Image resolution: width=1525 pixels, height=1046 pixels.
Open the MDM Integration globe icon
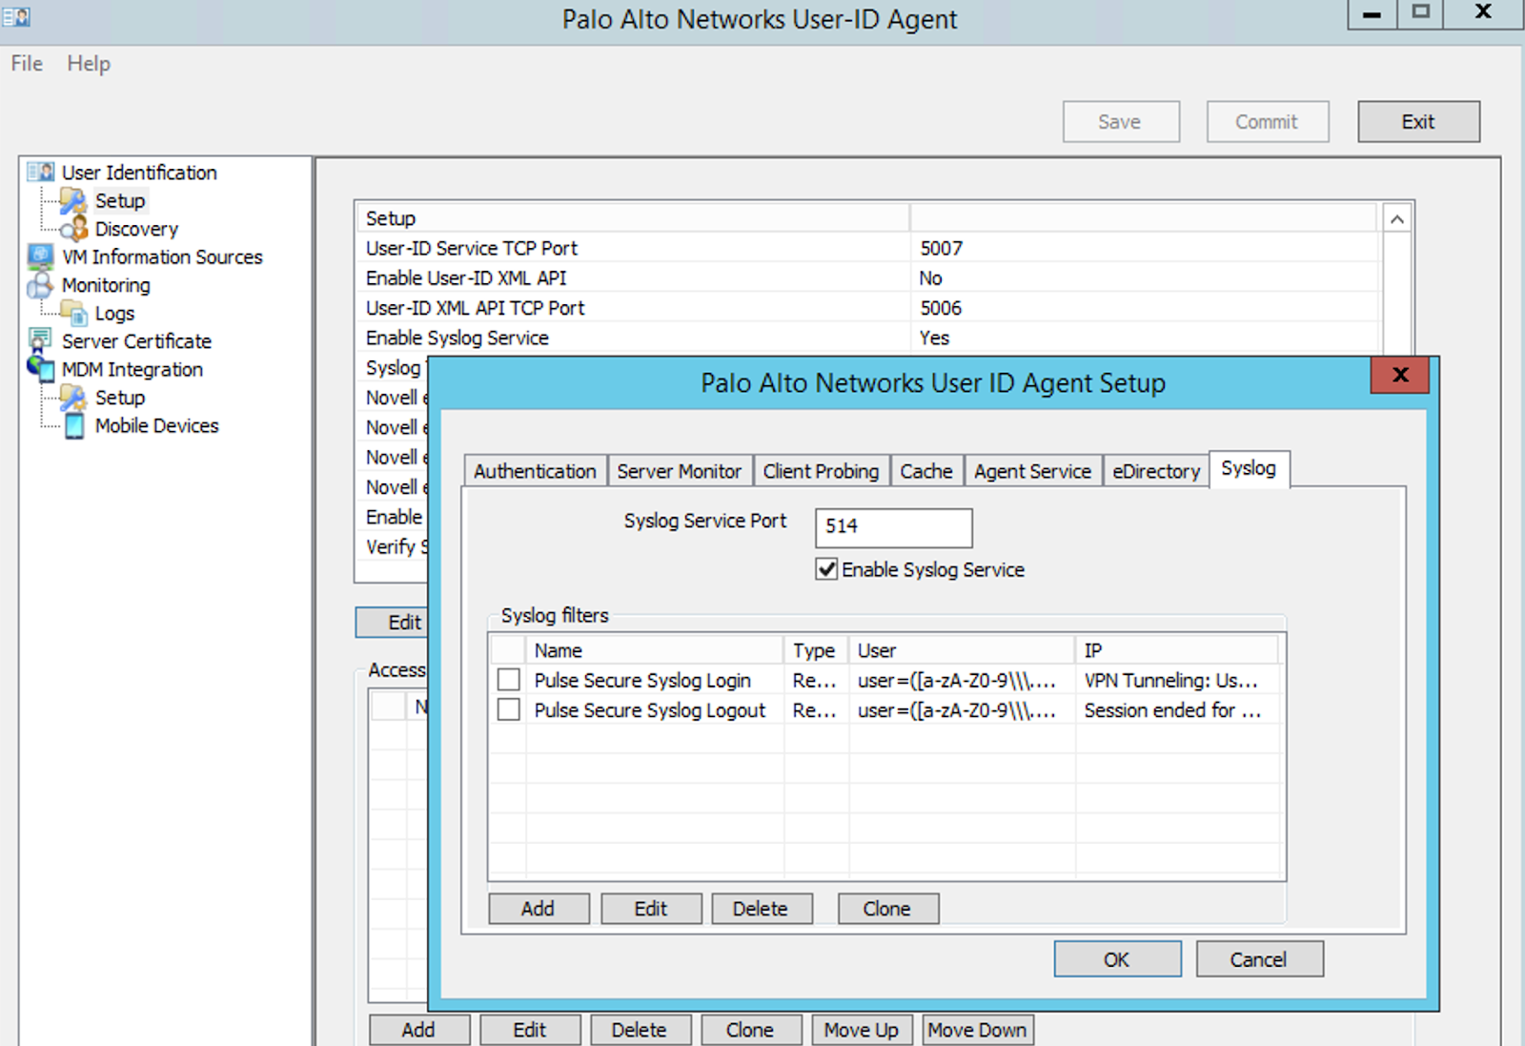pos(40,369)
